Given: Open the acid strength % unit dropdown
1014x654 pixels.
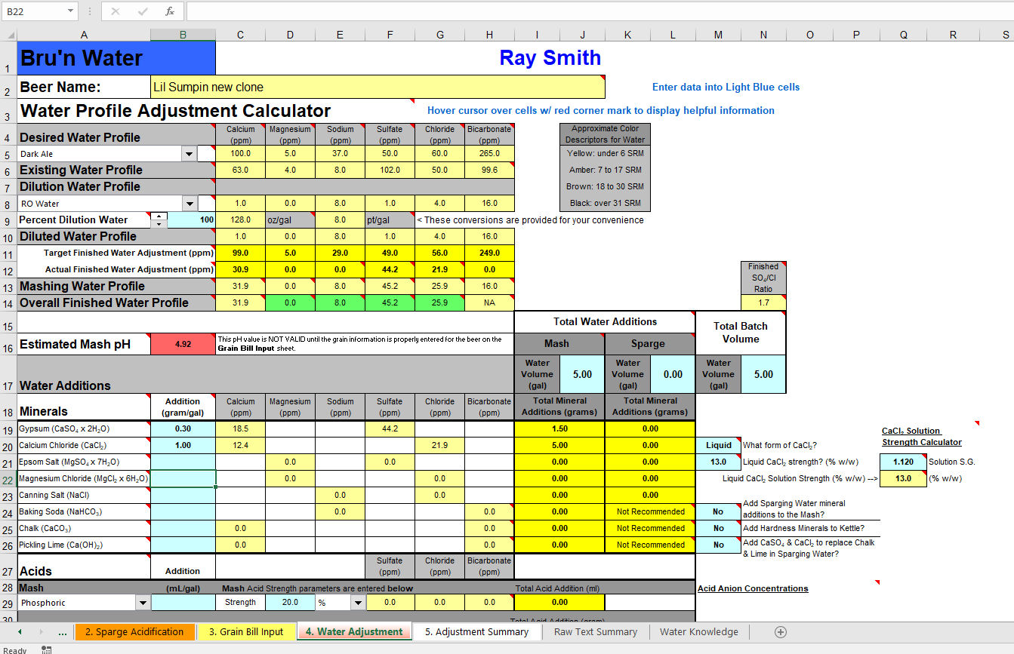Looking at the screenshot, I should pos(357,603).
